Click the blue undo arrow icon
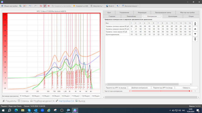The height and width of the screenshot is (113, 202). pos(30,6)
